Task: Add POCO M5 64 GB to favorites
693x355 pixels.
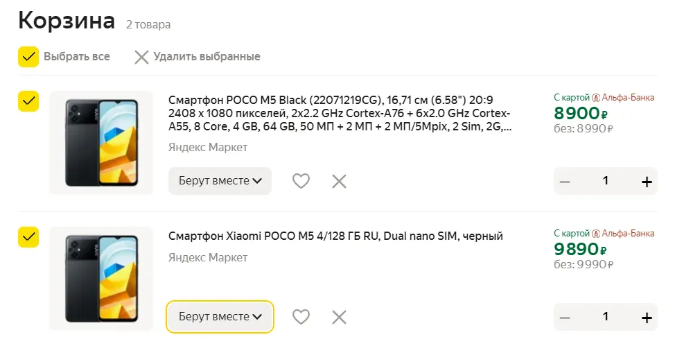Action: 300,181
